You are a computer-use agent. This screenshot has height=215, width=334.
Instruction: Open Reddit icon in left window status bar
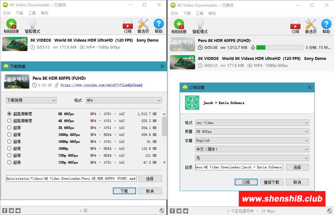tap(18, 211)
